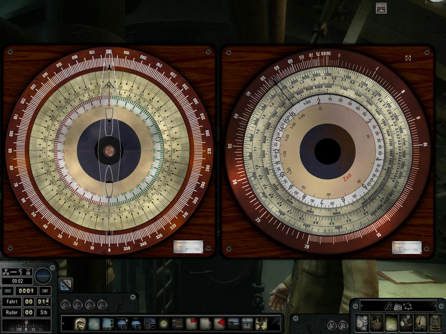The image size is (446, 334).
Task: Open the flak gun station icon
Action: click(247, 324)
